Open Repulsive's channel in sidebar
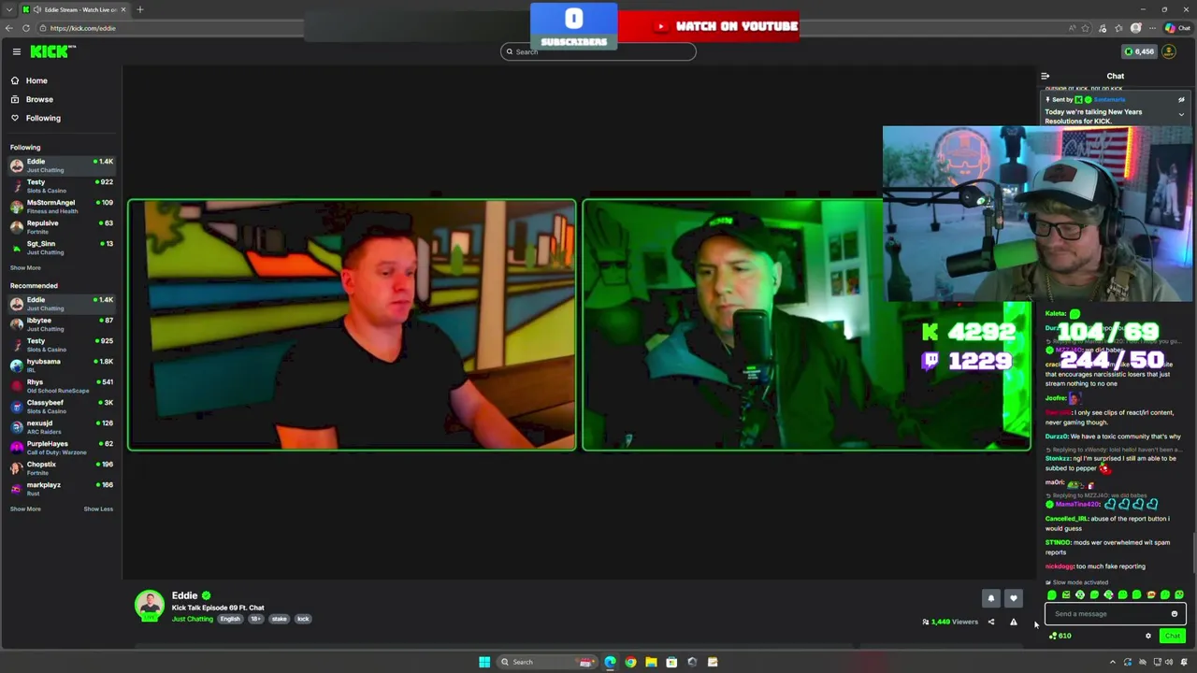 [x=61, y=227]
